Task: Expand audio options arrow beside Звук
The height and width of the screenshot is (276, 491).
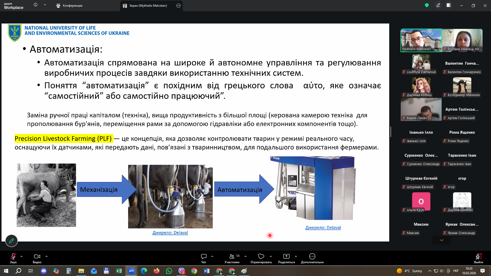Action: [21, 256]
